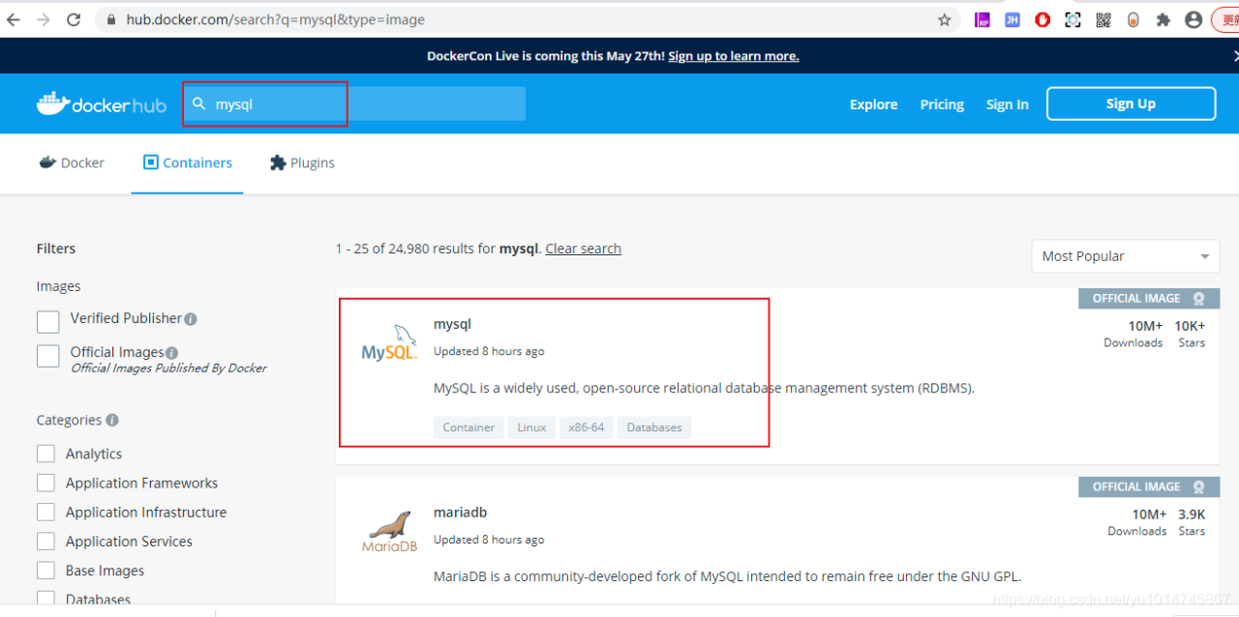This screenshot has width=1239, height=617.
Task: Click the search magnifier icon
Action: (x=198, y=103)
